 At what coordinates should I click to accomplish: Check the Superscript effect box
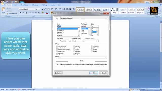coord(57,51)
